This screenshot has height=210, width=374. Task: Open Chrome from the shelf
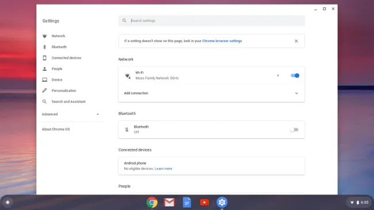pyautogui.click(x=152, y=203)
